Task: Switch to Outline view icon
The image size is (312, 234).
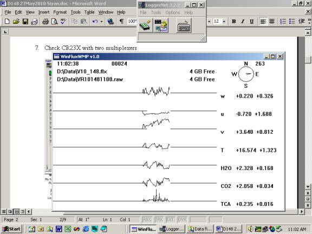Action: click(23, 211)
